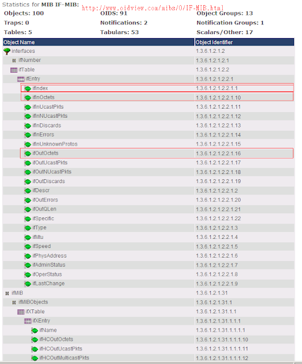
Task: Click the leaf icon beside ifOutQLen
Action: point(28,209)
